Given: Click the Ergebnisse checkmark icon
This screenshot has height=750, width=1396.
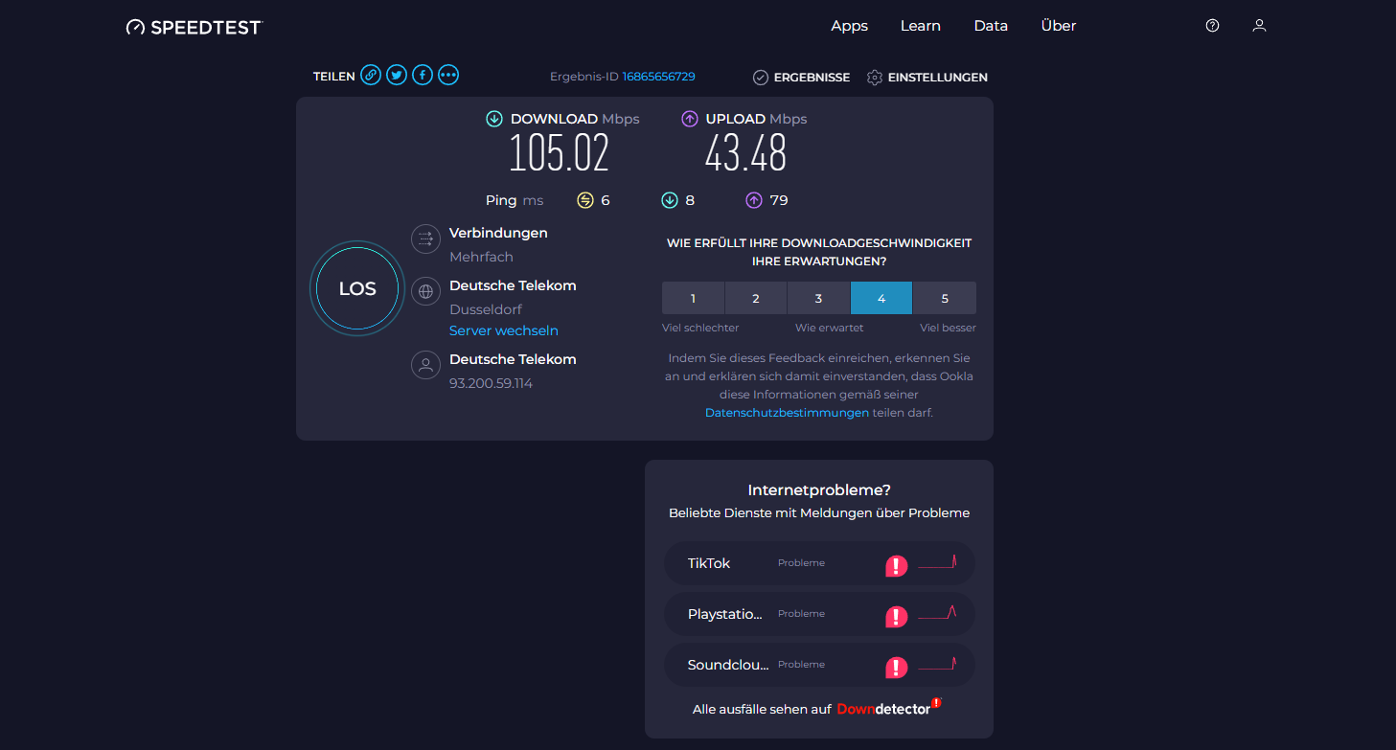Looking at the screenshot, I should click(761, 78).
